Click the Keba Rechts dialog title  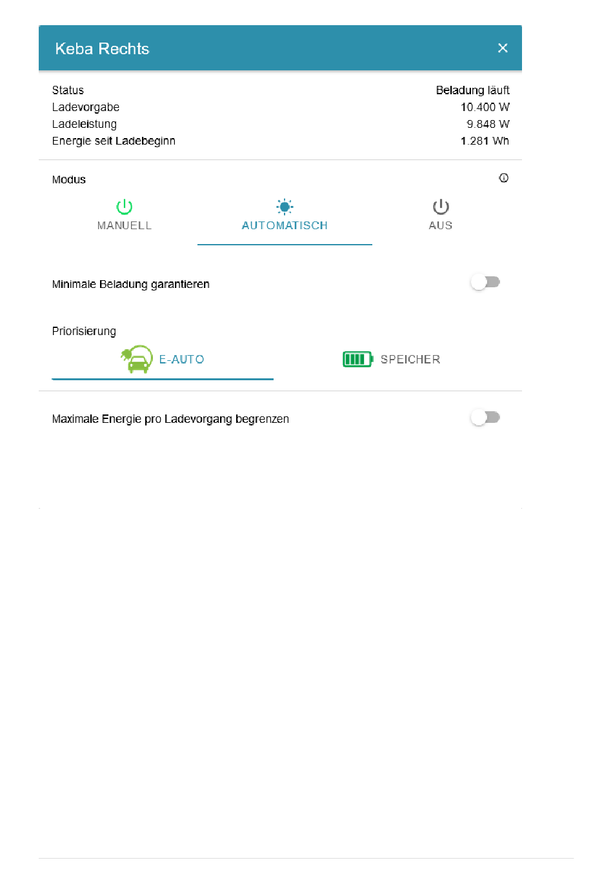[102, 48]
